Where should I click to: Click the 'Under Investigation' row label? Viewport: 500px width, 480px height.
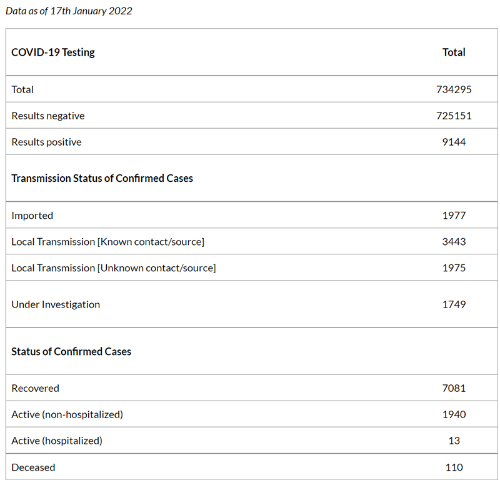pyautogui.click(x=56, y=304)
